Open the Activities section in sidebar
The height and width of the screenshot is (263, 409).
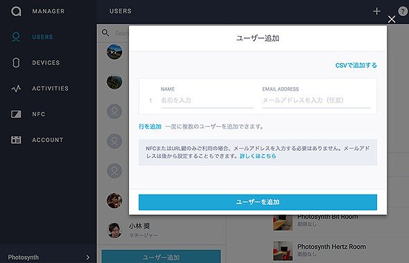(51, 89)
